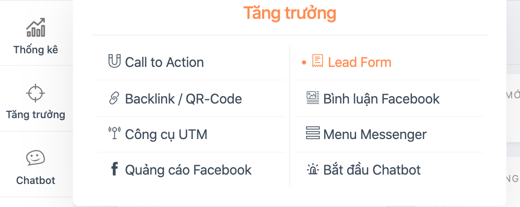Click the Chatbot speech bubble icon
The height and width of the screenshot is (207, 520).
click(x=36, y=158)
